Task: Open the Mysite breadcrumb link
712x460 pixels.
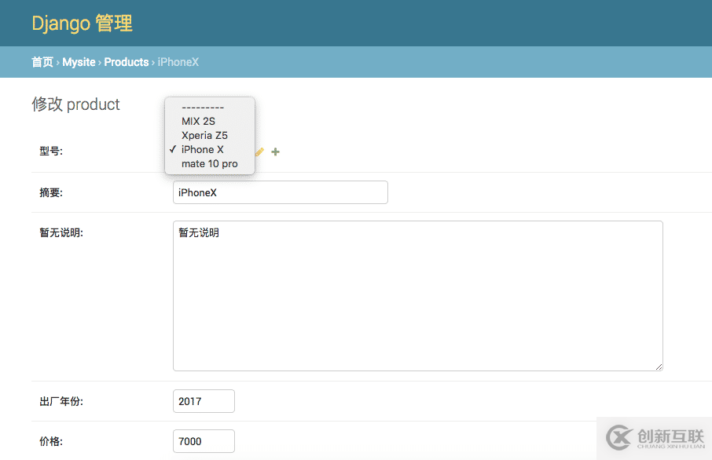Action: point(79,62)
